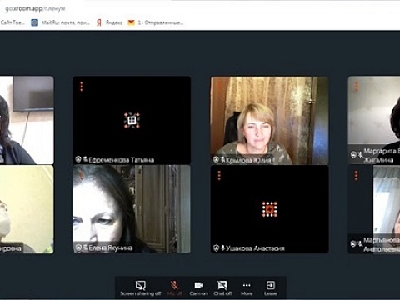Turn on screen sharing
The height and width of the screenshot is (300, 400).
tap(140, 288)
